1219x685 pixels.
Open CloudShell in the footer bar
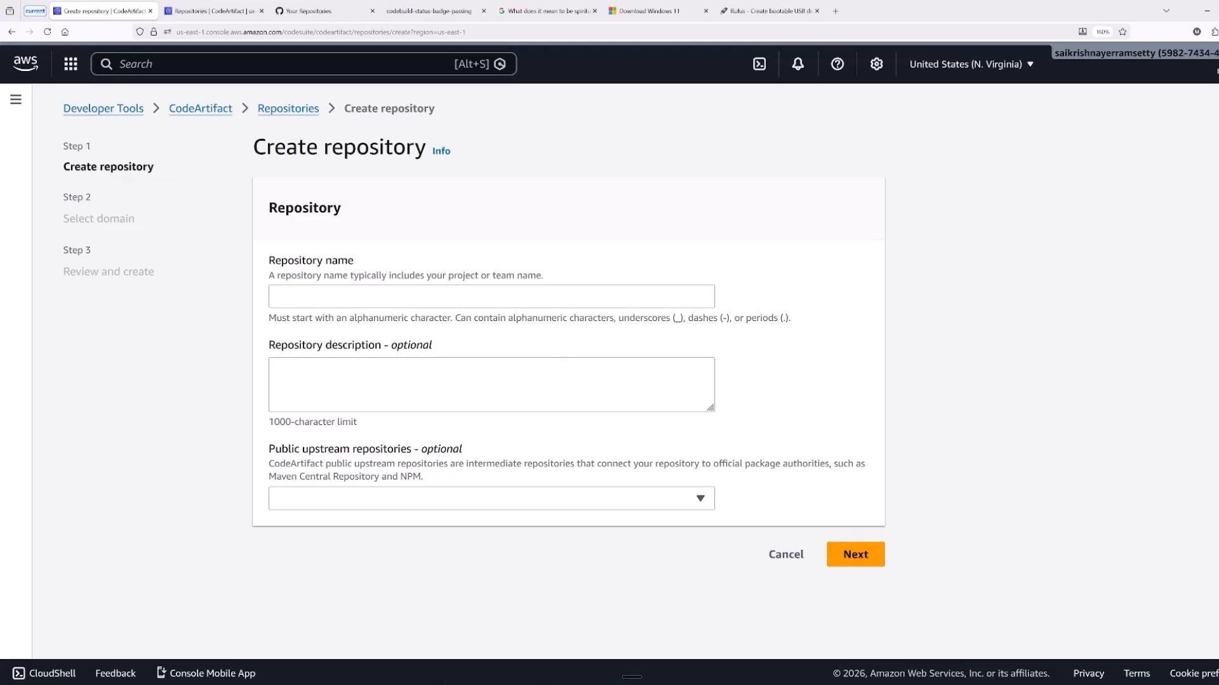click(44, 673)
